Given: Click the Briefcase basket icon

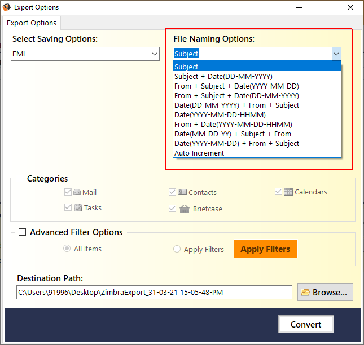Looking at the screenshot, I should coord(185,209).
